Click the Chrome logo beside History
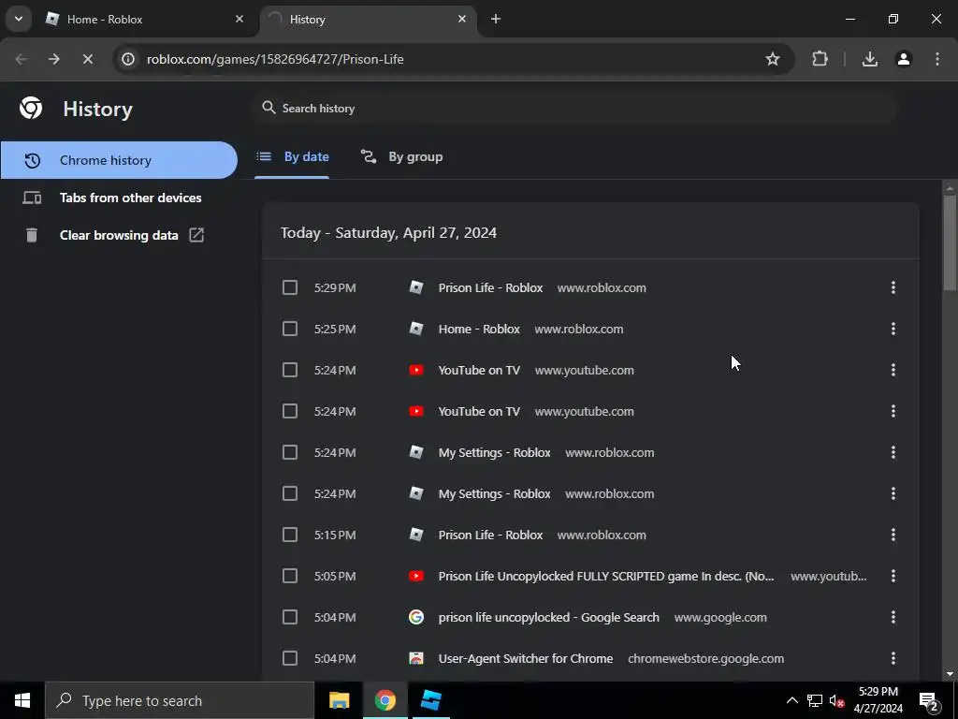The image size is (958, 719). (x=31, y=109)
